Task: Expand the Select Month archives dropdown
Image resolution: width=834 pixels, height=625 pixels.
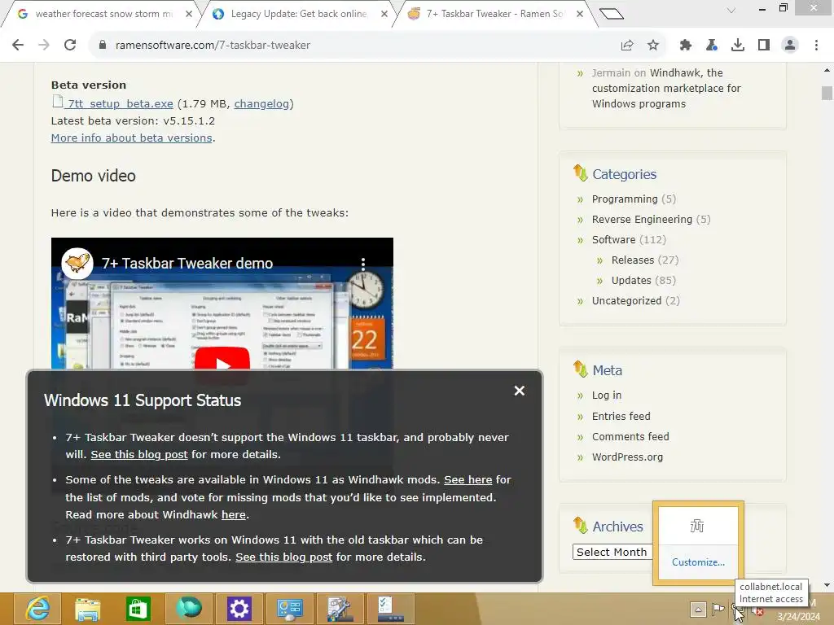Action: [x=612, y=552]
